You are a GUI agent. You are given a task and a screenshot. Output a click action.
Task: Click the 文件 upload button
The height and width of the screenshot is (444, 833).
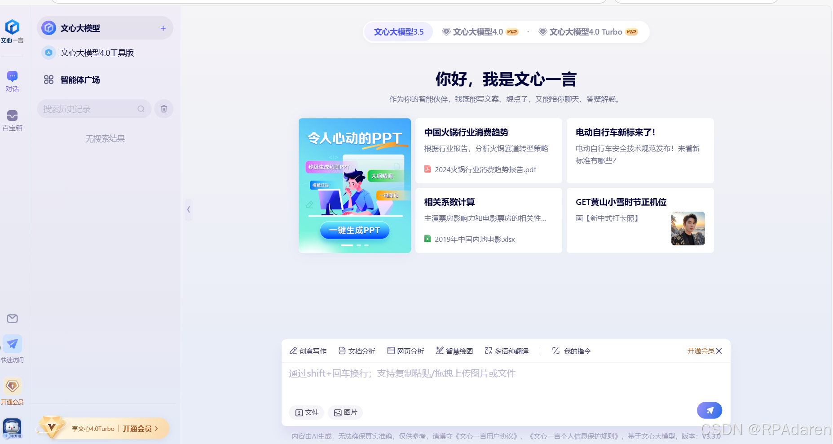pyautogui.click(x=307, y=413)
